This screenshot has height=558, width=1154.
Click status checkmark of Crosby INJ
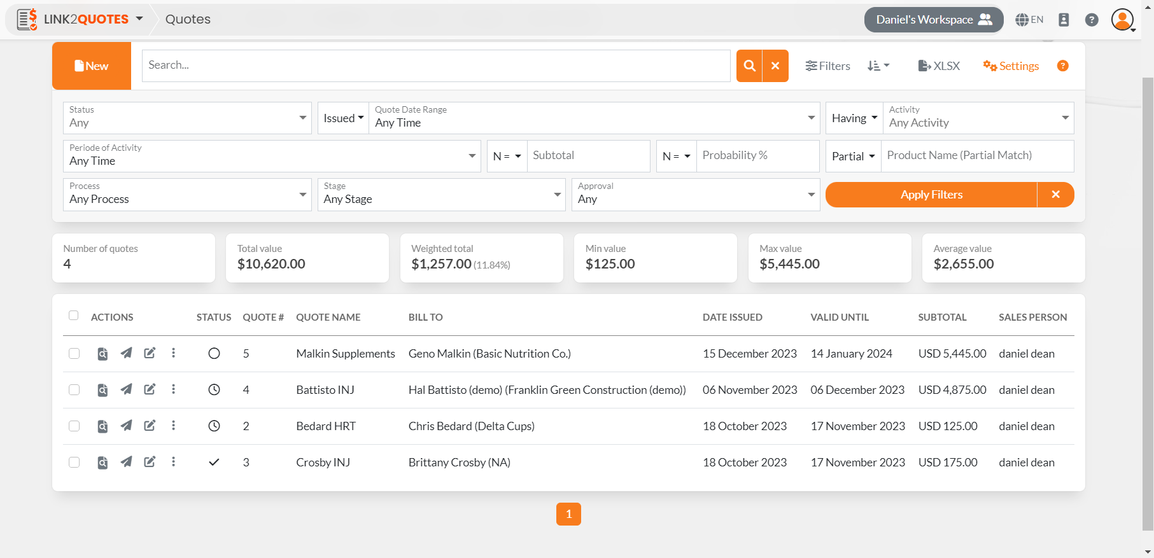coord(214,463)
